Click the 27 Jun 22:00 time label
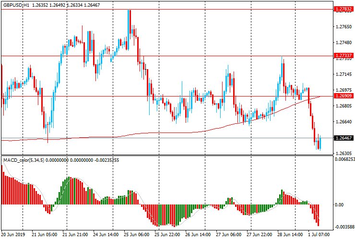 [x=260, y=234]
